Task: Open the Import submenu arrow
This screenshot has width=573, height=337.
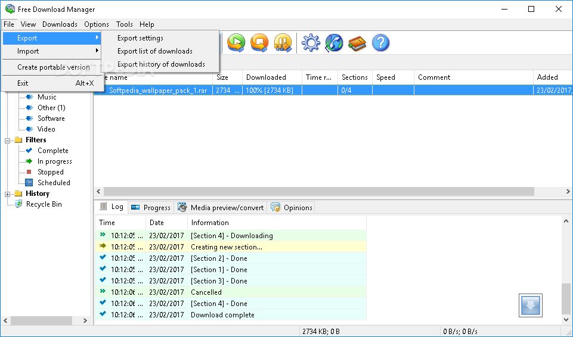Action: pos(97,51)
